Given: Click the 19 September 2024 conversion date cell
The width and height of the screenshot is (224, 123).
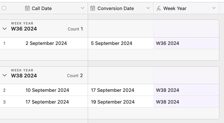Looking at the screenshot, I should click(x=121, y=102).
